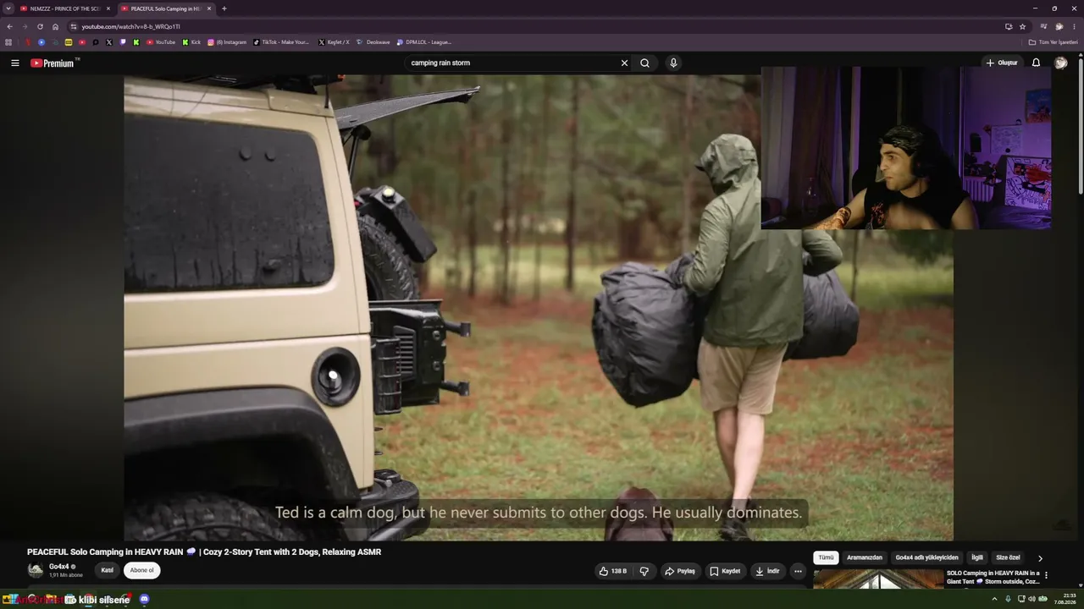The image size is (1084, 609).
Task: Start voice search with the microphone
Action: click(673, 63)
